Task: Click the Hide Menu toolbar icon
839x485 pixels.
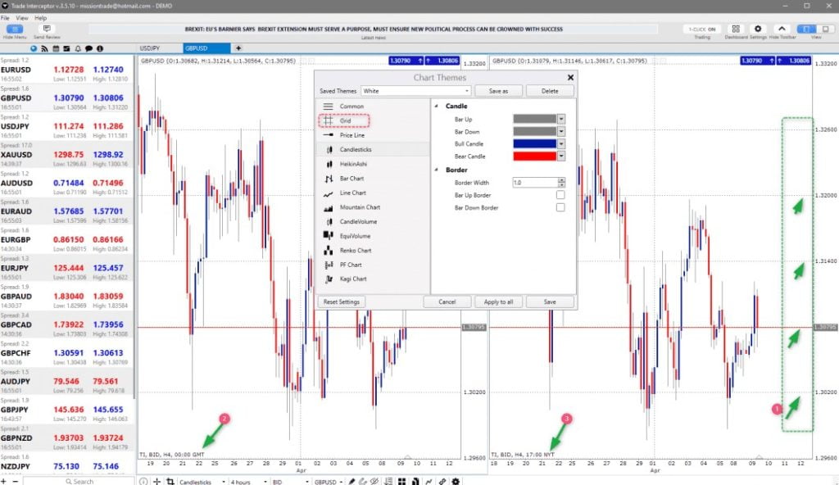Action: tap(14, 29)
